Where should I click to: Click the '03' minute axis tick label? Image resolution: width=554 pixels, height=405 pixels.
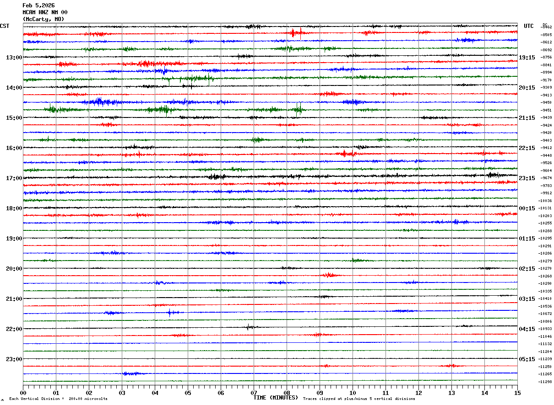(122, 393)
